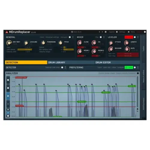This screenshot has height=150, width=150.
Task: Click the Leveler Gate knob
Action: pos(127,49)
